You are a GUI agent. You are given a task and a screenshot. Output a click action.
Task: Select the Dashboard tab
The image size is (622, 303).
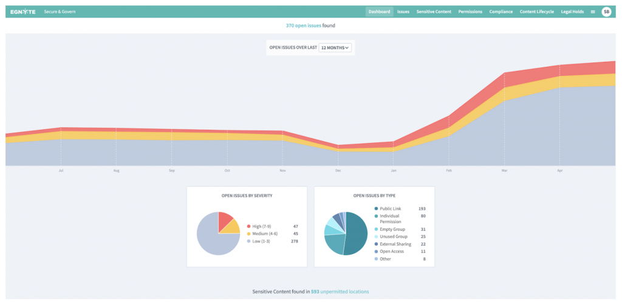coord(379,12)
